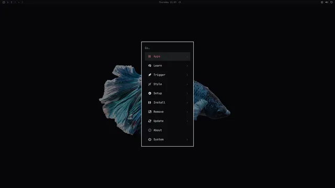
Task: Open the About menu entry
Action: pos(167,130)
